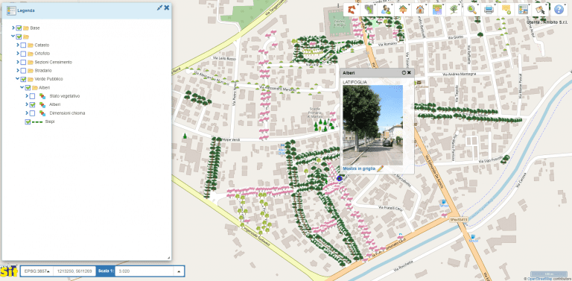Expand the Base group

pyautogui.click(x=13, y=28)
